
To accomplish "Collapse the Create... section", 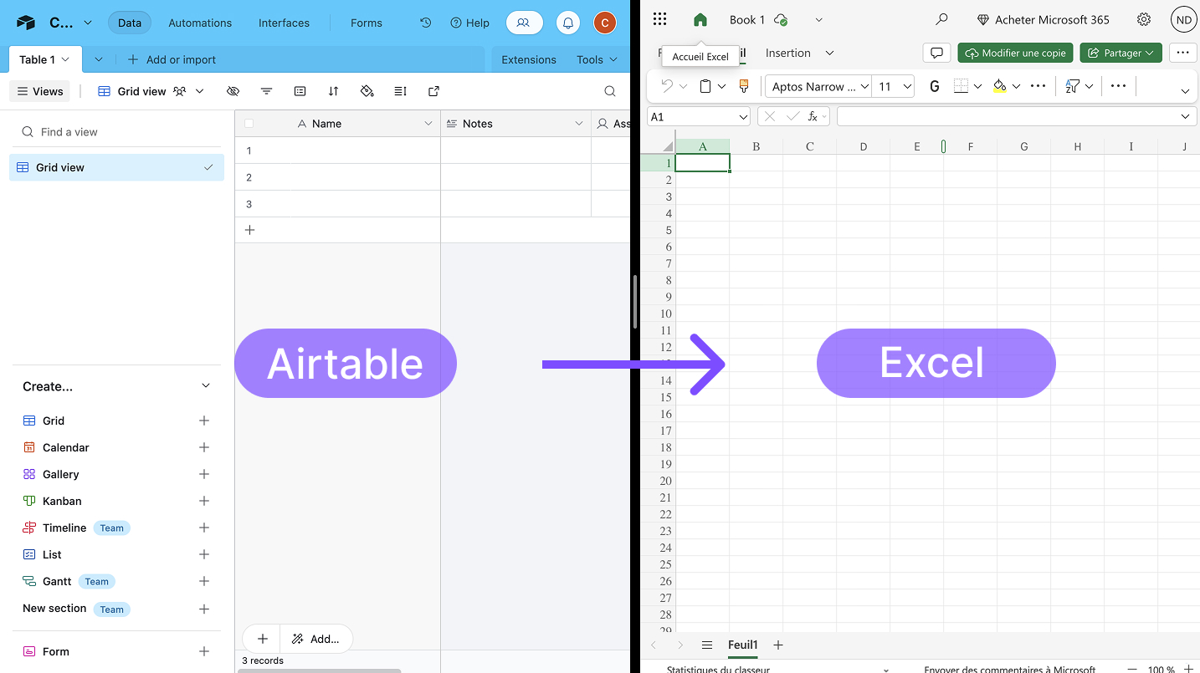I will [206, 385].
